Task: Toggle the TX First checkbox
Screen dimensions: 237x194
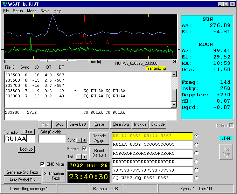Action: (x=231, y=126)
